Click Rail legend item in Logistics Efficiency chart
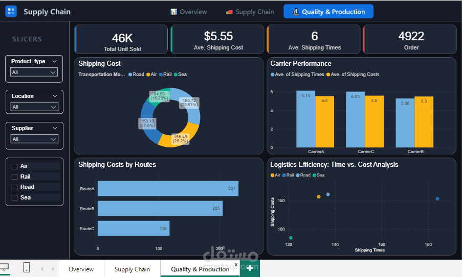The image size is (462, 277). pyautogui.click(x=288, y=175)
